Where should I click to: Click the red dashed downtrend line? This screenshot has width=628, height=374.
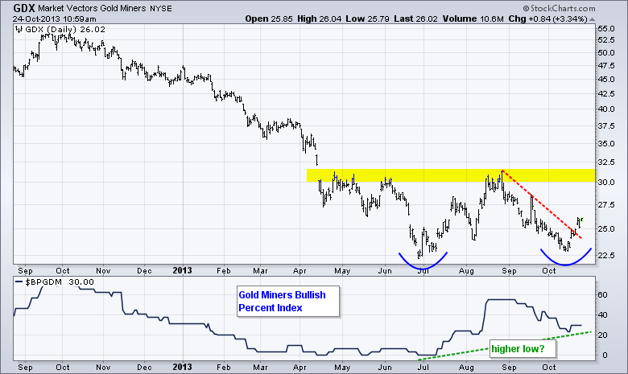click(542, 204)
